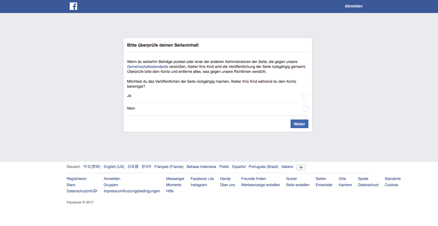This screenshot has width=438, height=226.
Task: Open the Spiele footer link
Action: pyautogui.click(x=363, y=179)
